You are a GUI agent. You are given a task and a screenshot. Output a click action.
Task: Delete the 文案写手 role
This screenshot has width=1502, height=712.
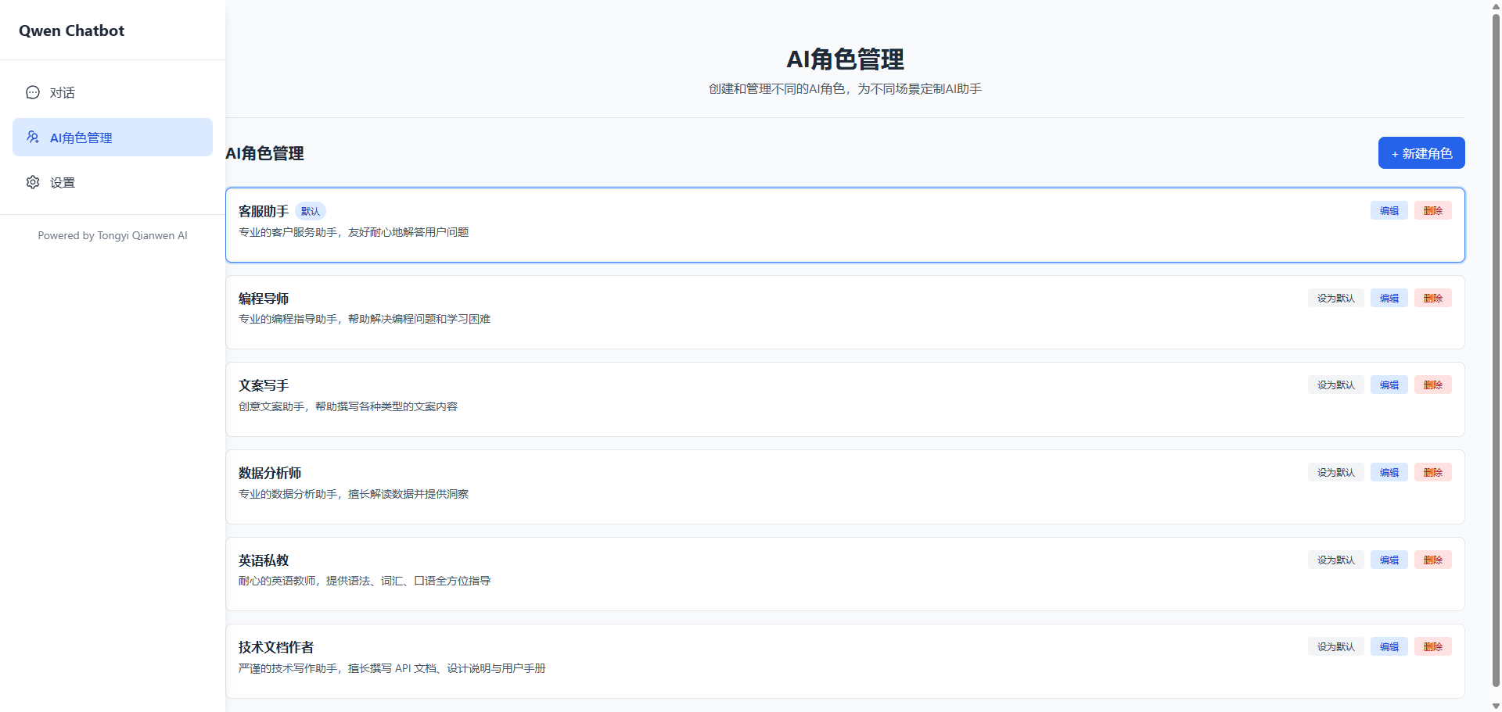[1433, 385]
